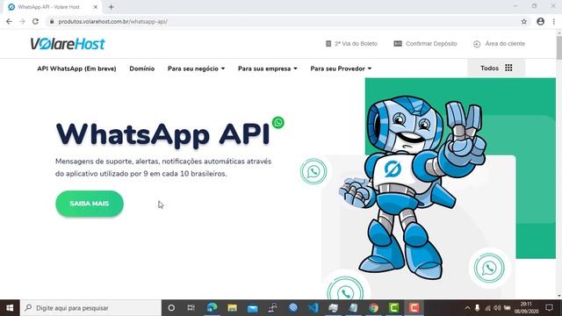This screenshot has height=316, width=562.
Task: Click the WhatsApp circle left of the robot
Action: (313, 172)
